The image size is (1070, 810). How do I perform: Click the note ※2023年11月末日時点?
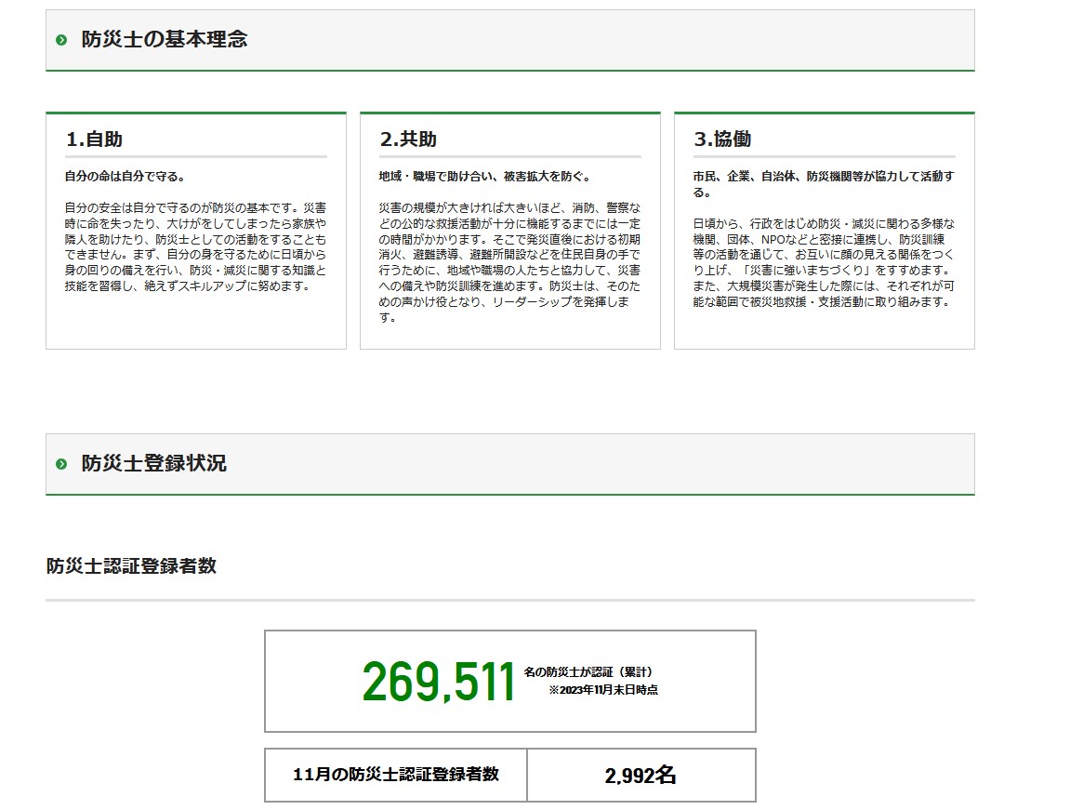[602, 691]
